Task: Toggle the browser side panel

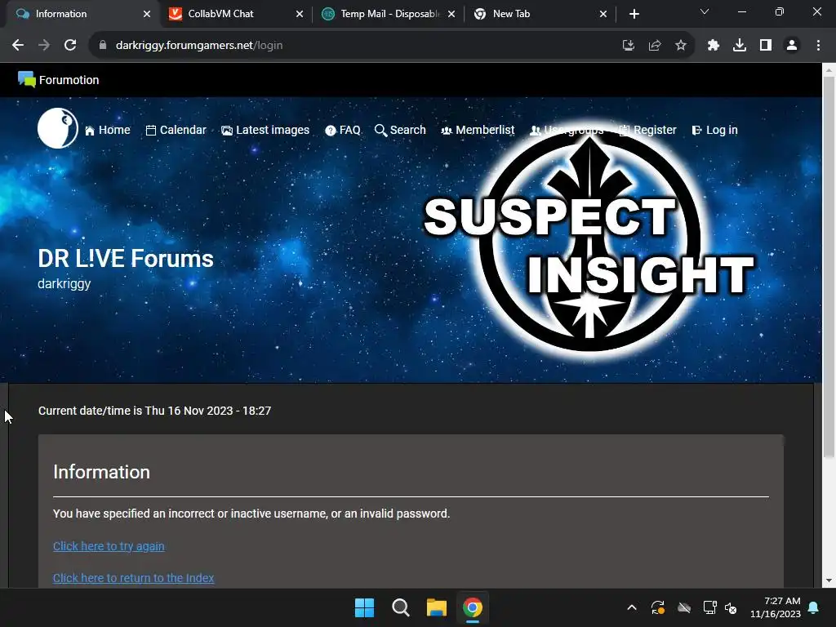Action: pos(766,46)
